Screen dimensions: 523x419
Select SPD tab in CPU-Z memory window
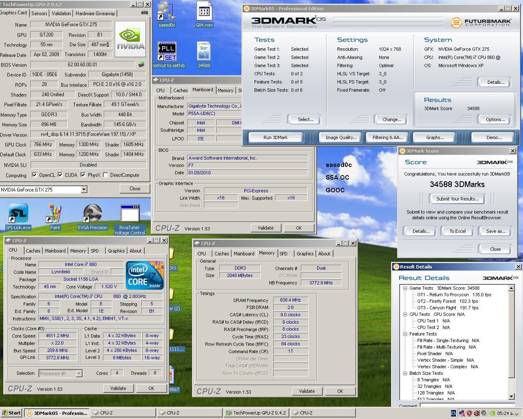pyautogui.click(x=283, y=254)
